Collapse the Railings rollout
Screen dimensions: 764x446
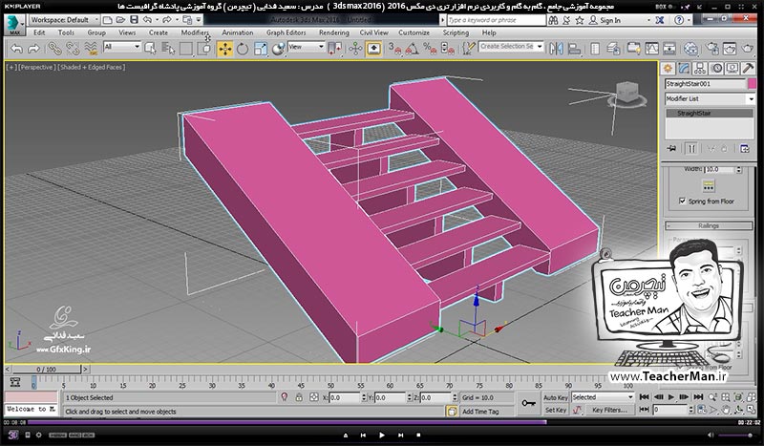click(709, 225)
